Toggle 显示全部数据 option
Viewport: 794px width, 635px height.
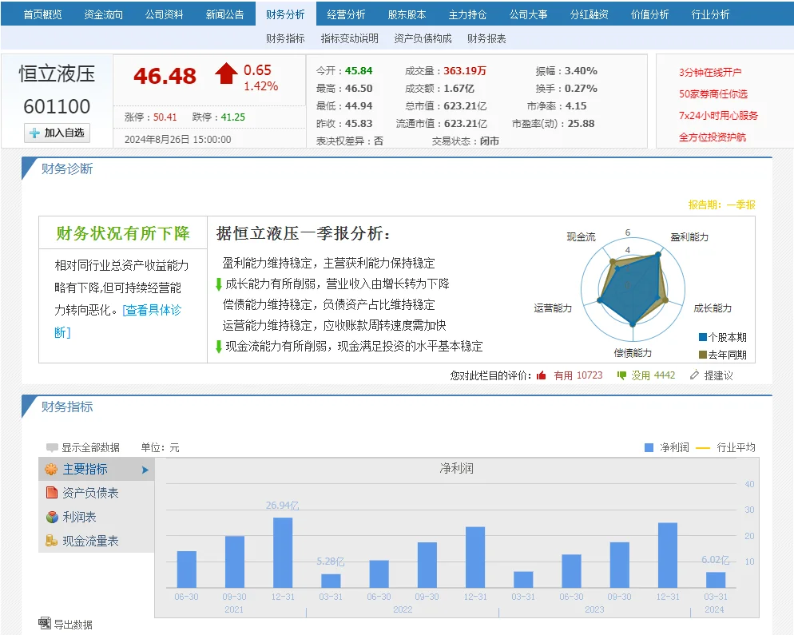coord(90,447)
